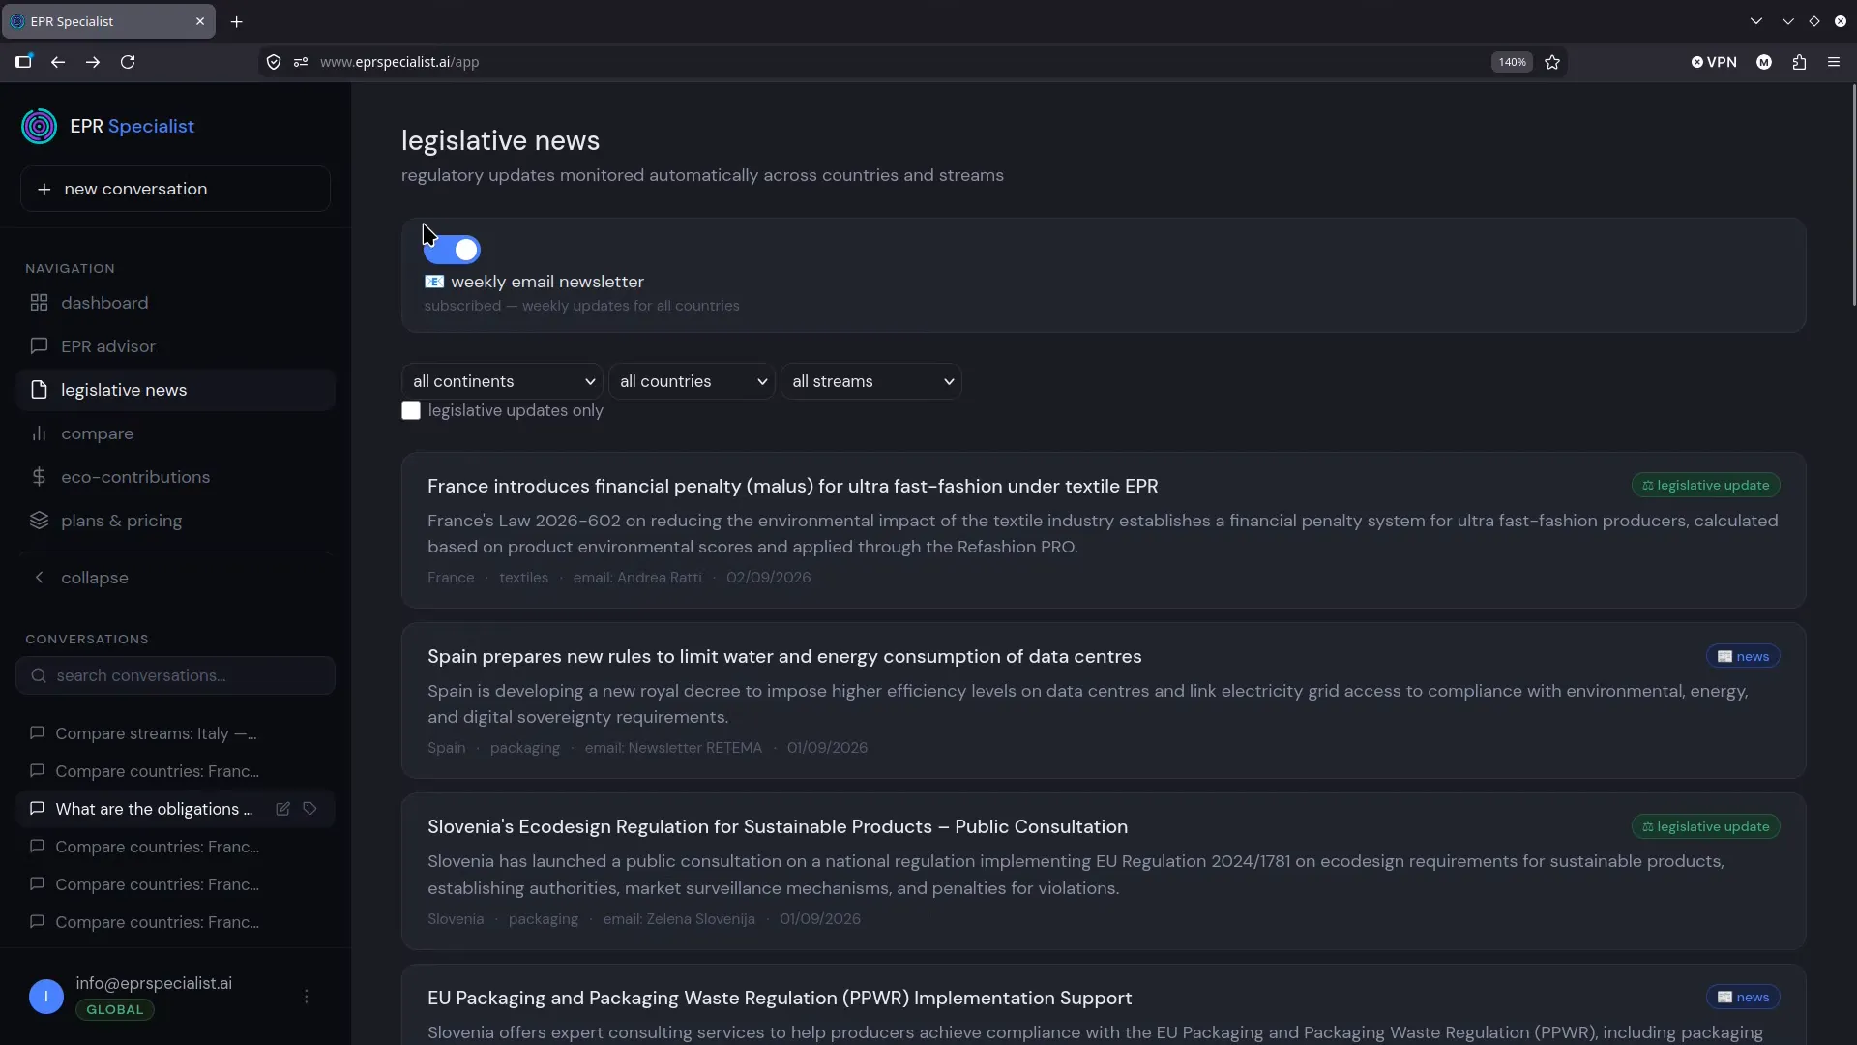The height and width of the screenshot is (1045, 1857).
Task: Open account options three-dot menu
Action: click(307, 996)
